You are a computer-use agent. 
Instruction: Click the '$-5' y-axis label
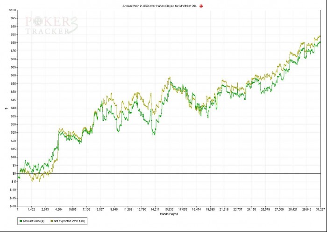(14, 182)
